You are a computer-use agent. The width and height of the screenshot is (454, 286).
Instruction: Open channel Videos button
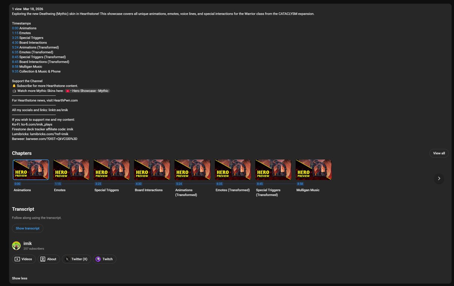tap(24, 259)
